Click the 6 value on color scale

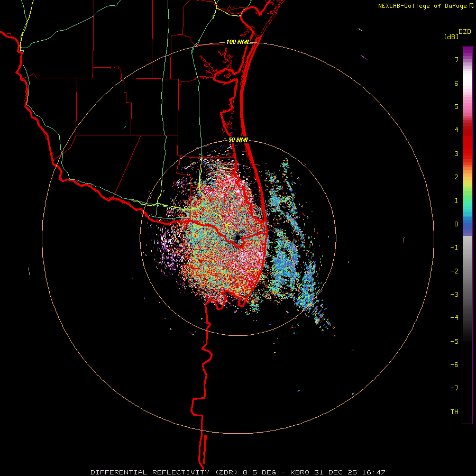coord(456,83)
